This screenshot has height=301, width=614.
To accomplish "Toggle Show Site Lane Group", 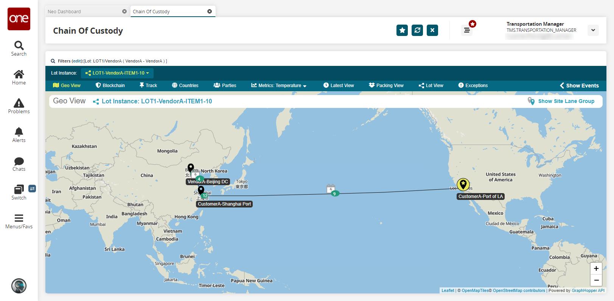I will click(x=561, y=101).
